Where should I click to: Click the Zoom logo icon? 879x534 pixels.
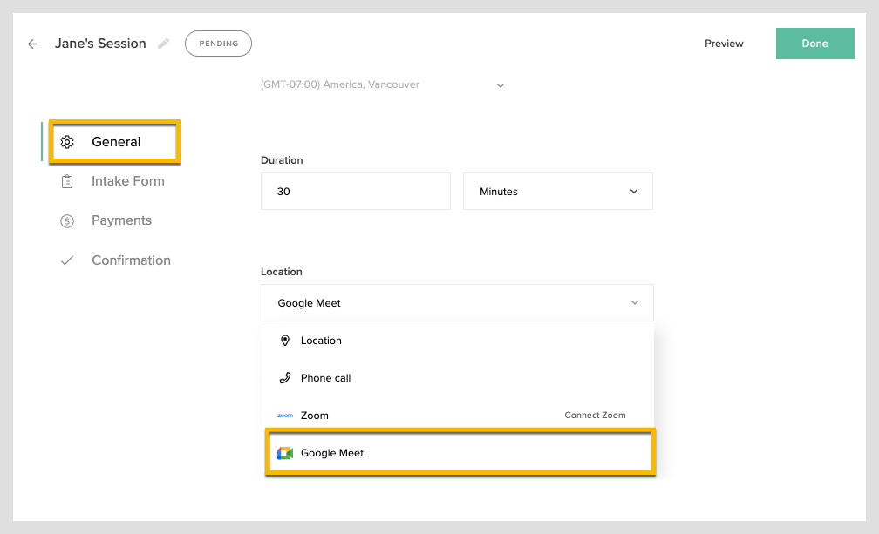pos(285,416)
